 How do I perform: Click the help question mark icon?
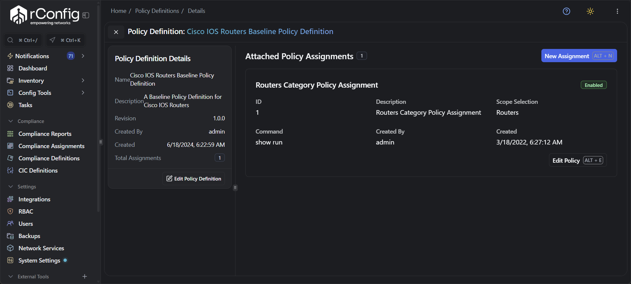pyautogui.click(x=567, y=11)
